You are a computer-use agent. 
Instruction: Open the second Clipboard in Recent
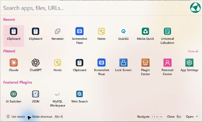(x=35, y=34)
